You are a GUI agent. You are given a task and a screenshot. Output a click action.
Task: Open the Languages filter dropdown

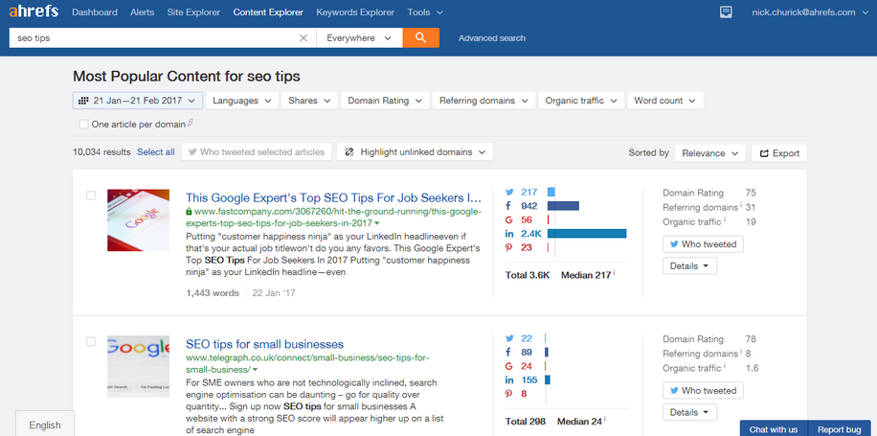pyautogui.click(x=241, y=101)
